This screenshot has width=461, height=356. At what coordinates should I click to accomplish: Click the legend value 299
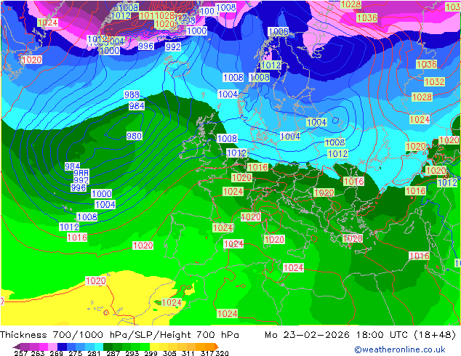[151, 353]
